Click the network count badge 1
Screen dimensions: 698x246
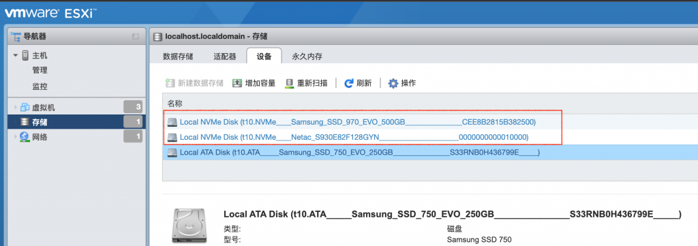pyautogui.click(x=133, y=137)
